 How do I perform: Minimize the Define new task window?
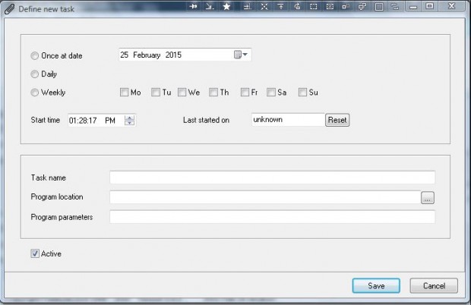click(413, 6)
